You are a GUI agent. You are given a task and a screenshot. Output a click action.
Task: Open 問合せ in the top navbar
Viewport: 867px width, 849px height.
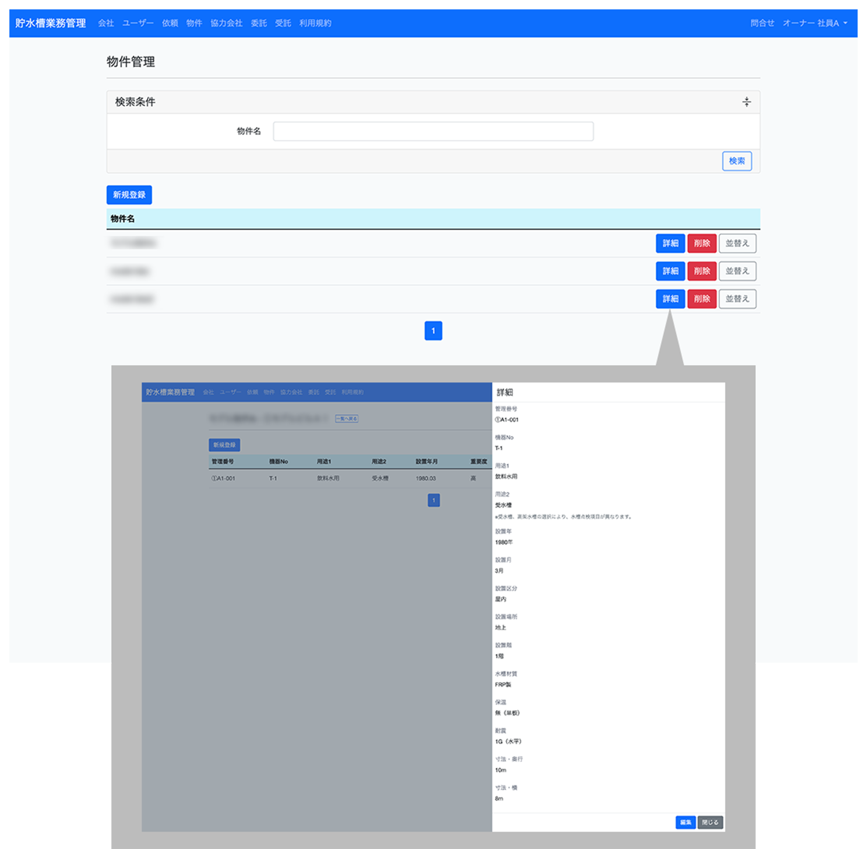(x=762, y=23)
